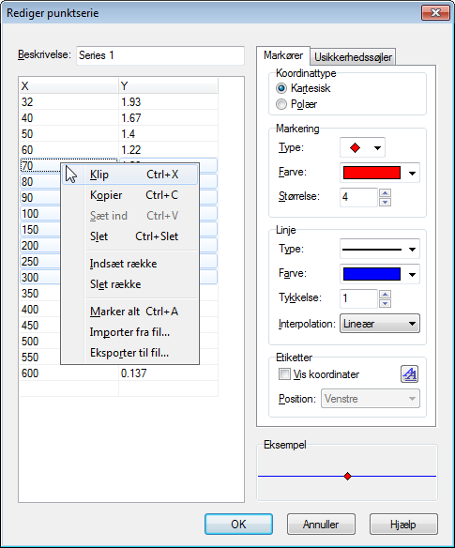Open the label font settings icon

(409, 374)
